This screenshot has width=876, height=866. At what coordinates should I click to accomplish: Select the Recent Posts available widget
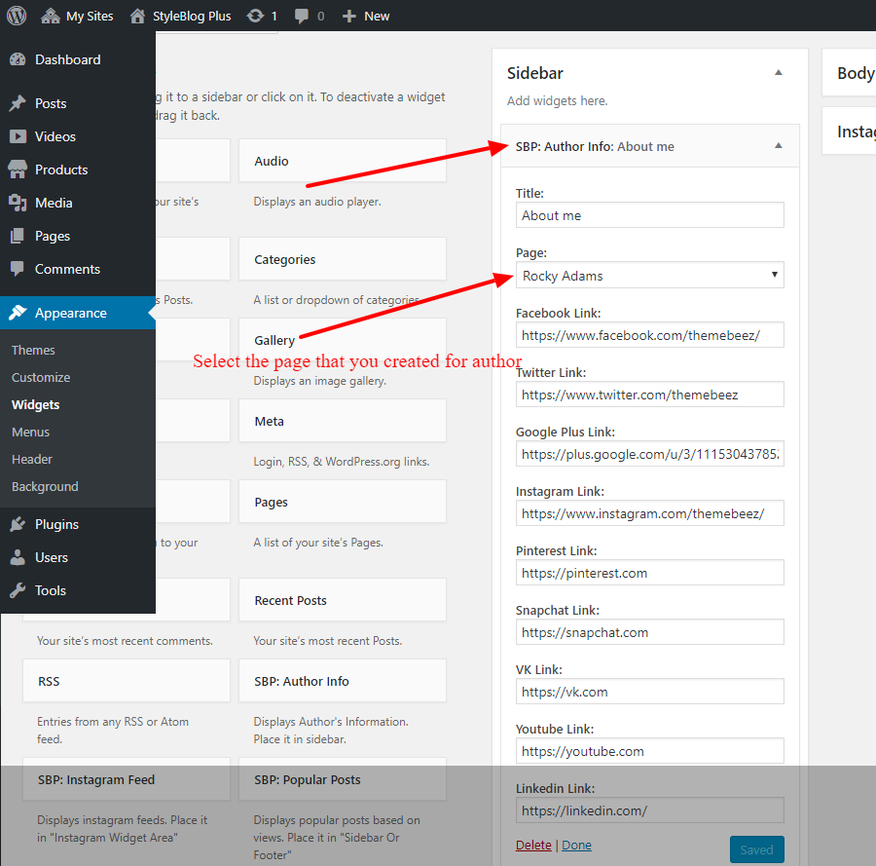click(x=343, y=600)
